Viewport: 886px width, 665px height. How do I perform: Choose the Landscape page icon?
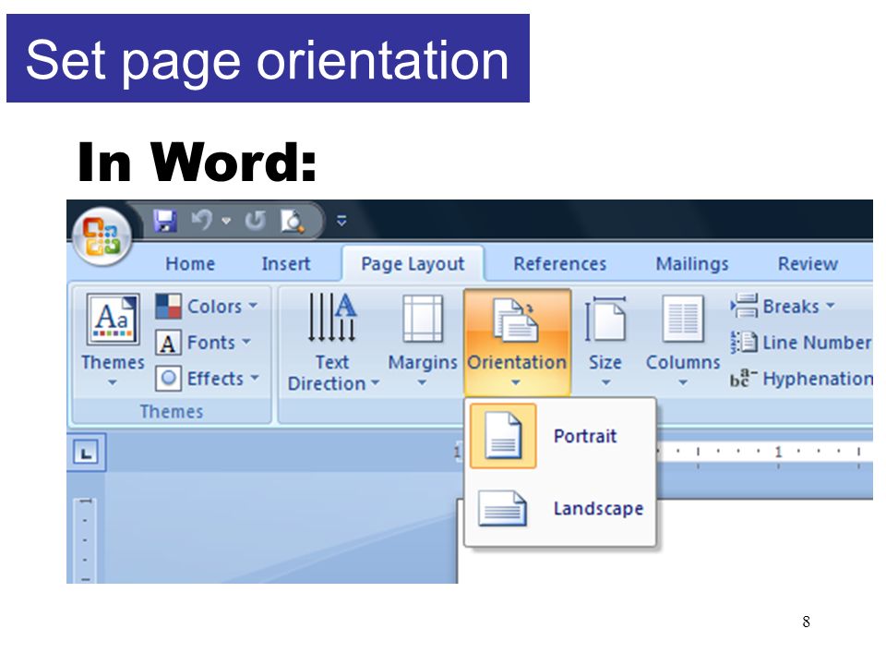502,508
